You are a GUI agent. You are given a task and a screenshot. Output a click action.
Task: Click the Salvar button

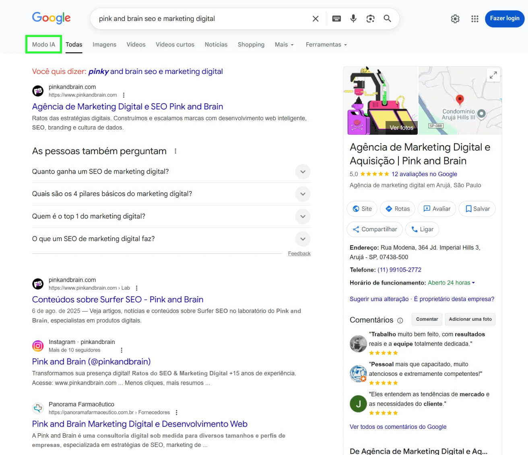pos(477,209)
